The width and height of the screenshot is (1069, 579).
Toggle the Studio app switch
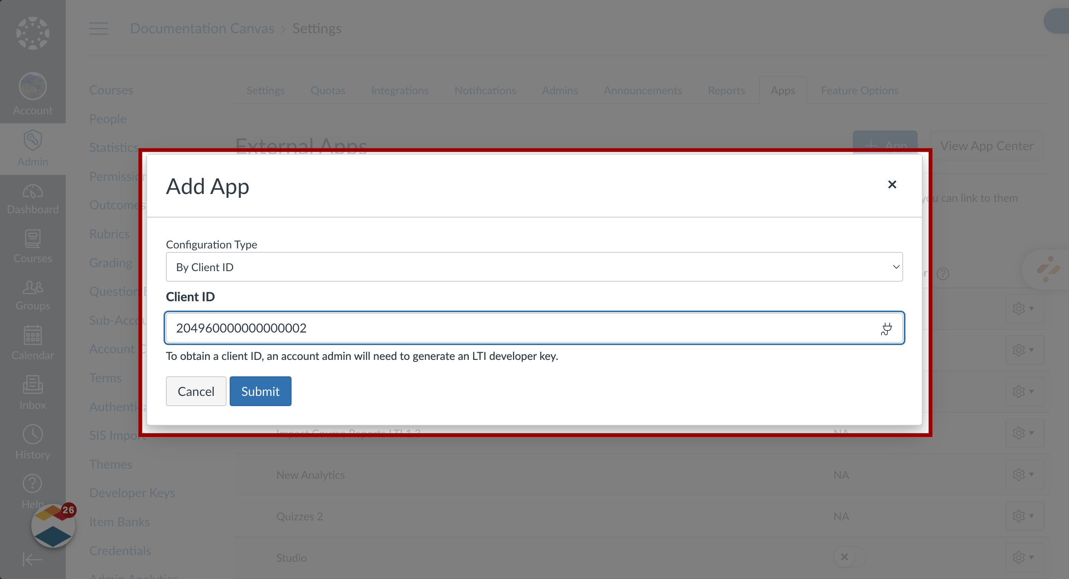849,557
